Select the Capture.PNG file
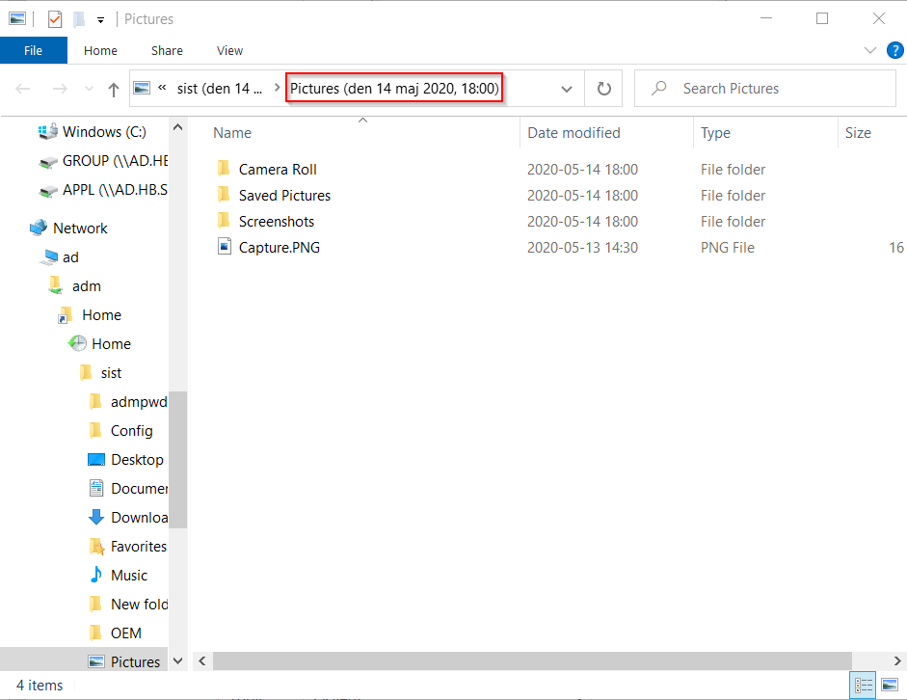This screenshot has height=700, width=907. 280,248
